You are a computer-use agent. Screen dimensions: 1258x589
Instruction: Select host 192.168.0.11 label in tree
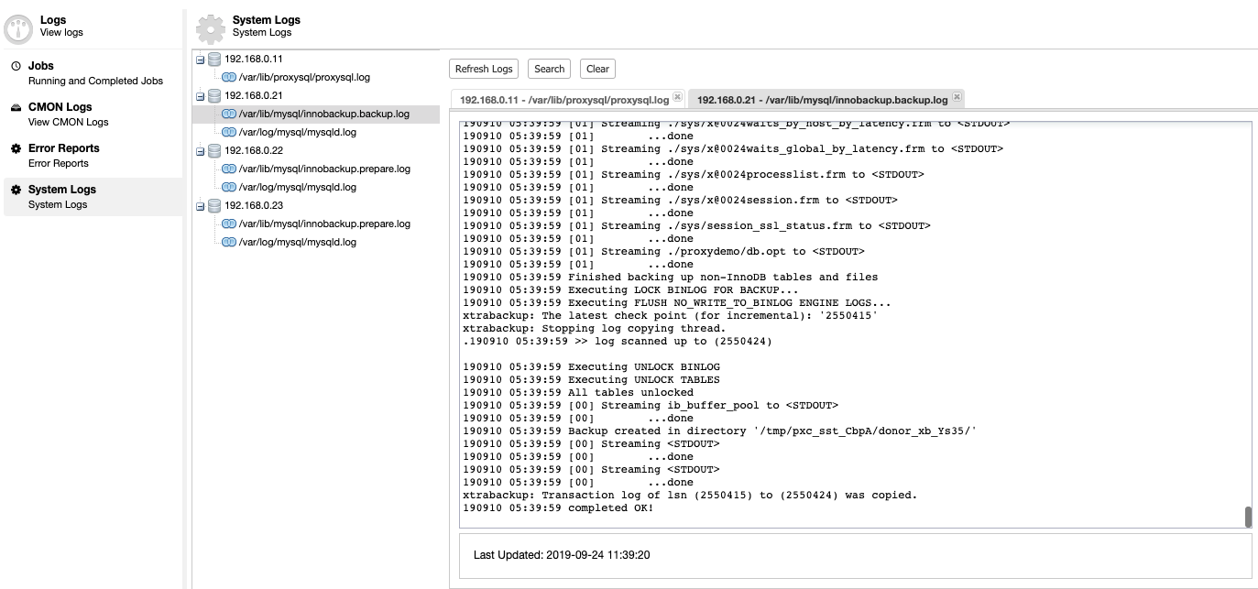pyautogui.click(x=254, y=60)
